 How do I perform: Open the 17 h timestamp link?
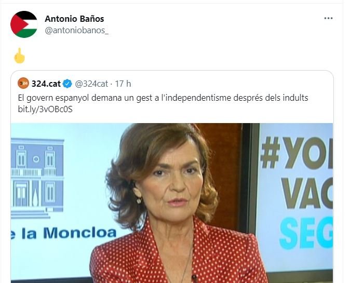coord(123,84)
